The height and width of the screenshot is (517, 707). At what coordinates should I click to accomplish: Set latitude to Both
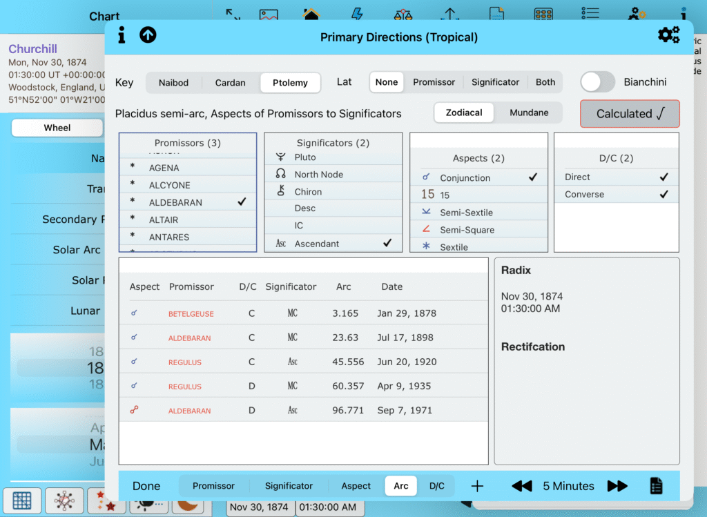tap(545, 82)
